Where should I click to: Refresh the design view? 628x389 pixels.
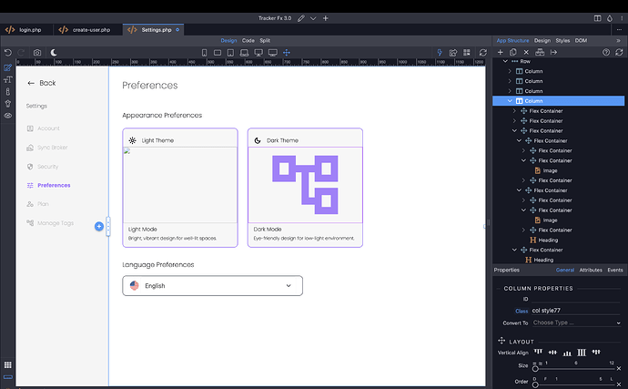(x=483, y=53)
